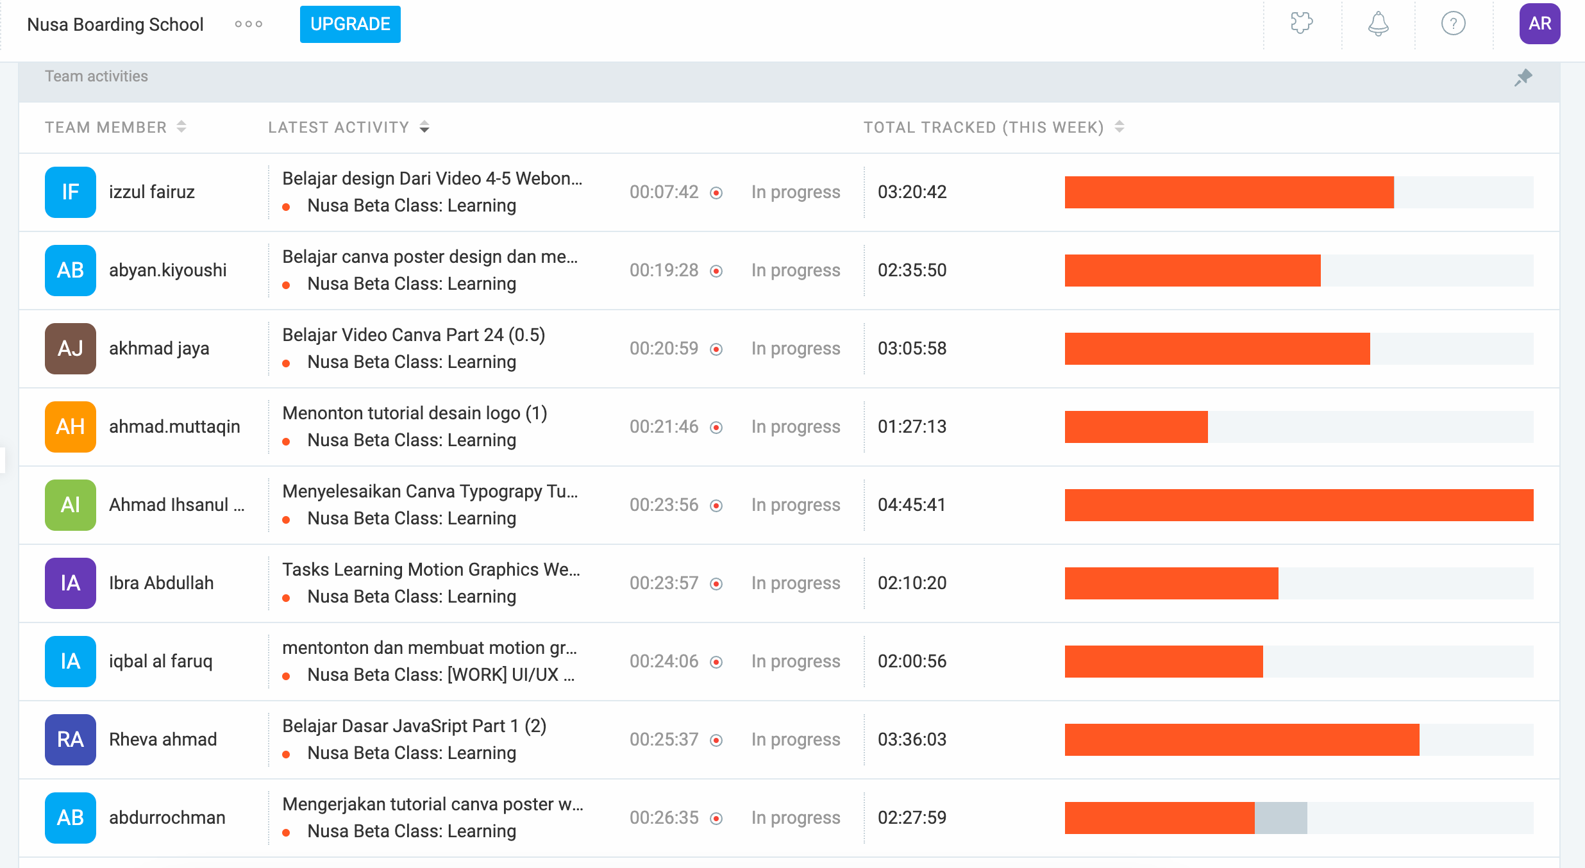Click recording indicator next to 00:21:46

click(x=717, y=427)
